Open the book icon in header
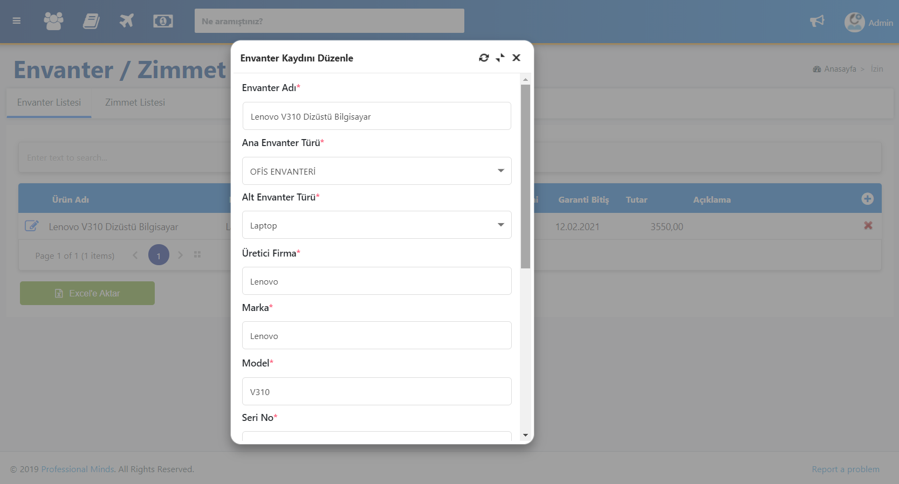 (91, 21)
